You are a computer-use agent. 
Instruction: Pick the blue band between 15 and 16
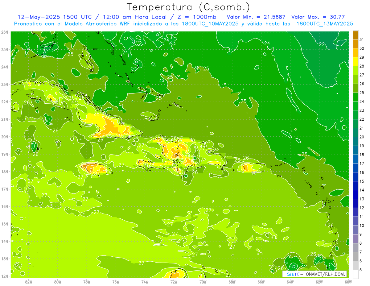(356, 177)
